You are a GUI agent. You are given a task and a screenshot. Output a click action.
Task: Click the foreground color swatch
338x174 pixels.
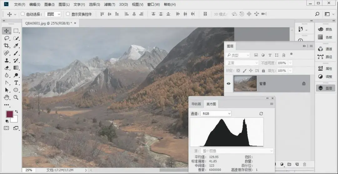(9, 114)
